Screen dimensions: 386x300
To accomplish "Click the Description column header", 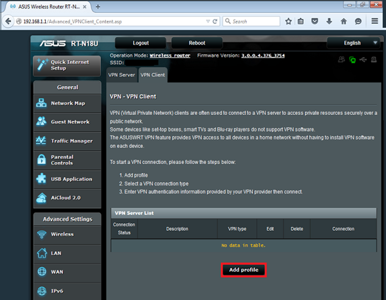I will pos(178,229).
